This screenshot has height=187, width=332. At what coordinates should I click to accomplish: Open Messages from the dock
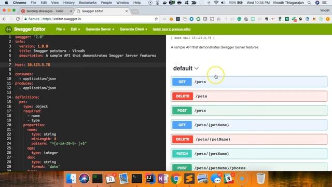216,179
